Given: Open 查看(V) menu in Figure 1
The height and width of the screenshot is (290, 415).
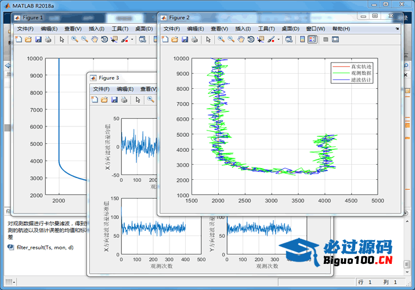Looking at the screenshot, I should point(73,28).
